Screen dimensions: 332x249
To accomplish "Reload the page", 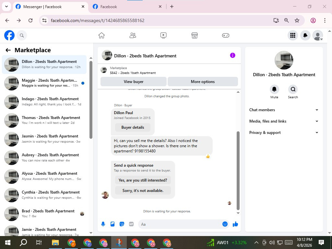I will (30, 20).
